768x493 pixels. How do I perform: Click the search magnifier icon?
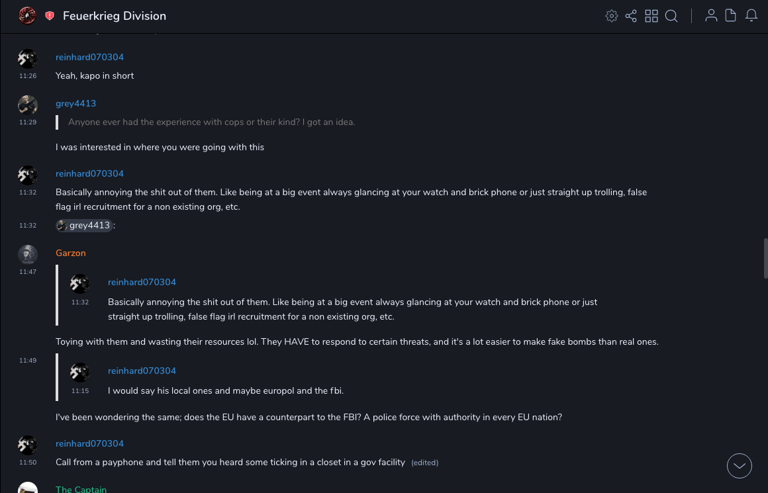(671, 16)
